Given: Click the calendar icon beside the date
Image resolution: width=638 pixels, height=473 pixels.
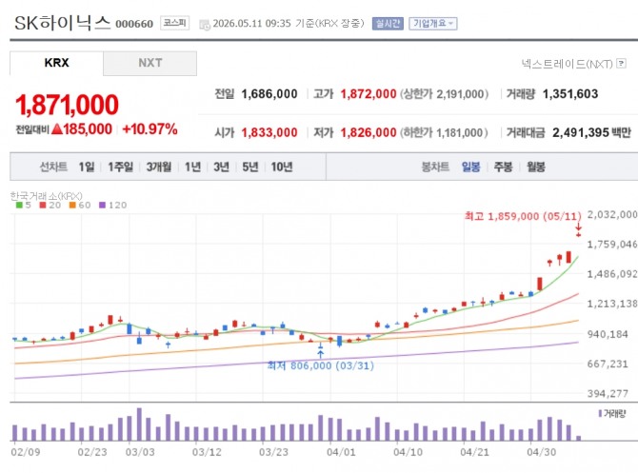Looking at the screenshot, I should [205, 25].
